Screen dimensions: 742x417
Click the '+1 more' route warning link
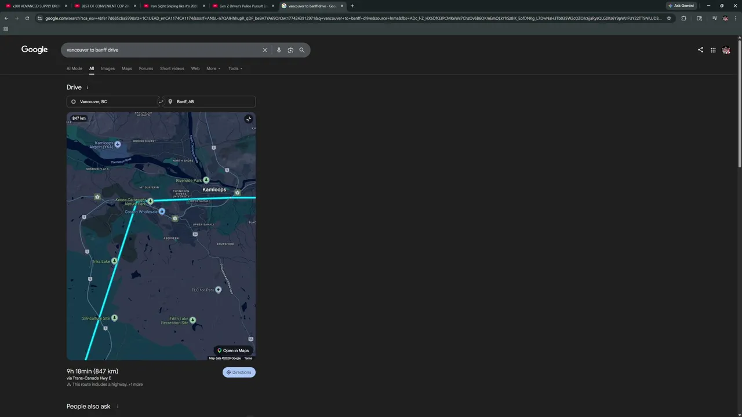tap(136, 385)
